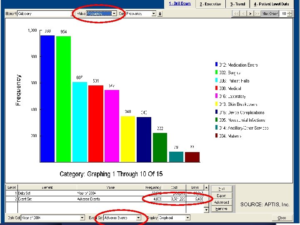Image resolution: width=300 pixels, height=225 pixels.
Task: Select the yellow bar labeled 348
Action: click(128, 139)
